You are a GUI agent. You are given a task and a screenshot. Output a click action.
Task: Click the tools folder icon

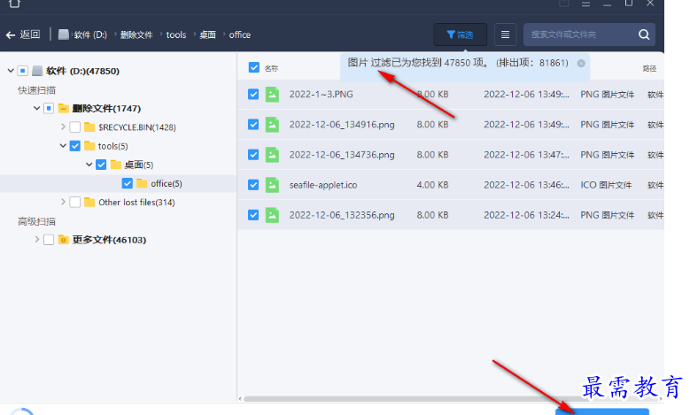click(x=89, y=145)
